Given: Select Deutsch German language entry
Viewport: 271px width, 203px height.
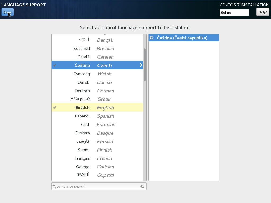Looking at the screenshot, I should [97, 91].
